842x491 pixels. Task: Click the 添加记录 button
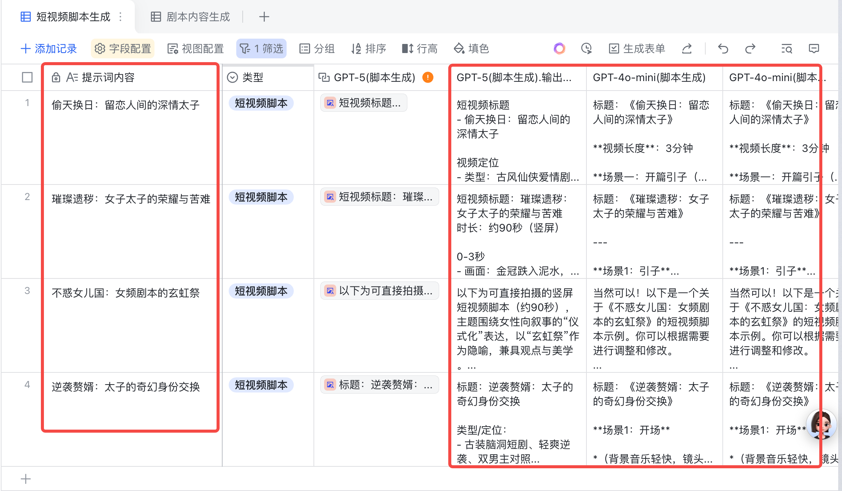48,48
